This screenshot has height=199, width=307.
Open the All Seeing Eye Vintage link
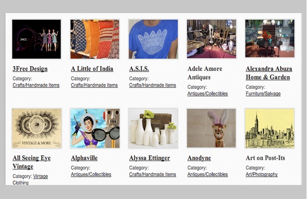click(32, 162)
